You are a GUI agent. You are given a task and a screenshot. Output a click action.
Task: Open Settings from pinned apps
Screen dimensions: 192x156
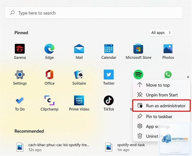point(20,77)
